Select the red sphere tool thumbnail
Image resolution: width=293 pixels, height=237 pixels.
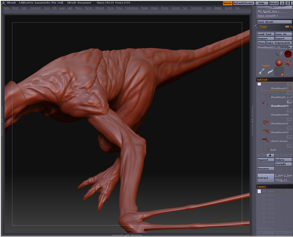279,63
